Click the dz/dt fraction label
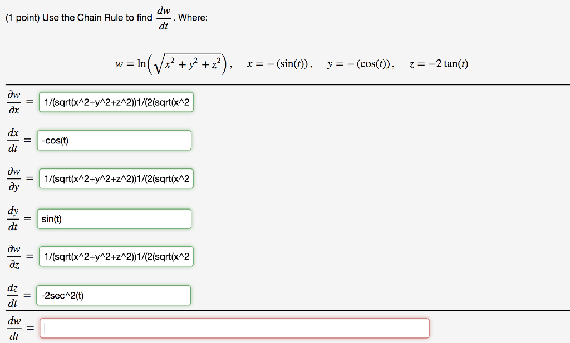 tap(13, 295)
